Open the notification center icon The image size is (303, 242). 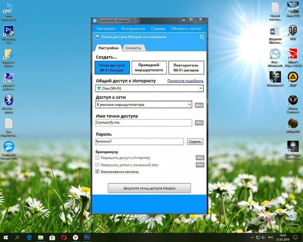tap(295, 237)
